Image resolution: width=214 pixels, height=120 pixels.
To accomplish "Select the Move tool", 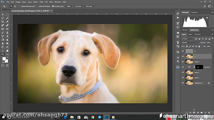I will pyautogui.click(x=3, y=14).
